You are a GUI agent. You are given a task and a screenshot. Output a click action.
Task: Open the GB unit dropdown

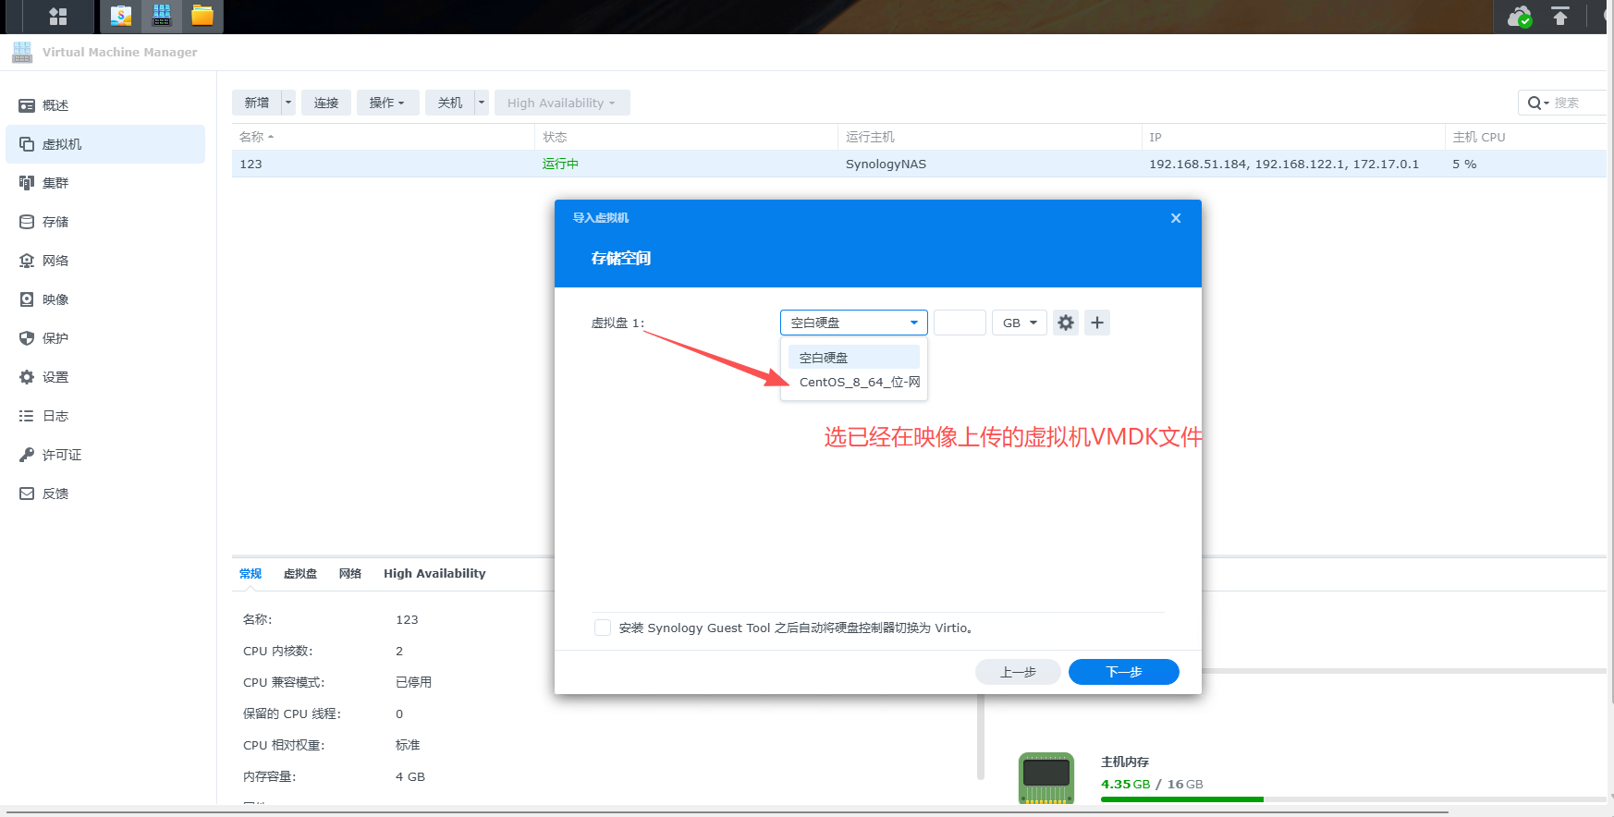point(1020,323)
